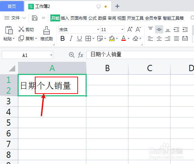Image resolution: width=194 pixels, height=164 pixels.
Task: Open the 审阅 ribbon tab
Action: click(112, 18)
